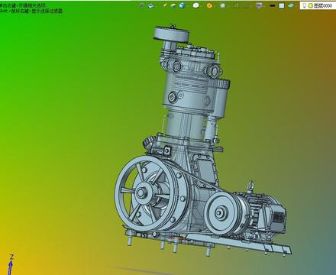The width and height of the screenshot is (336, 275).
Task: Toggle the light bulb layer visibility icon
Action: pyautogui.click(x=304, y=5)
